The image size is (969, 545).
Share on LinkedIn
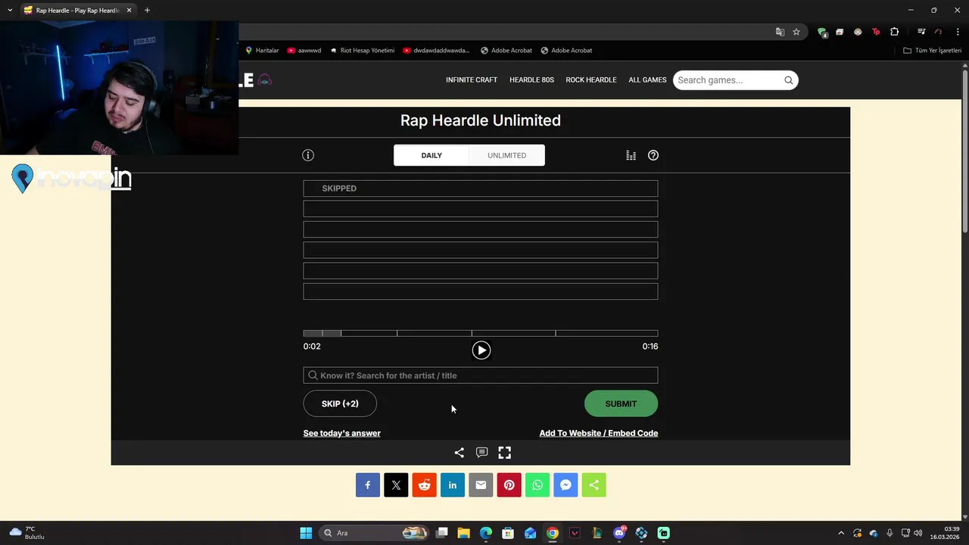pos(453,485)
